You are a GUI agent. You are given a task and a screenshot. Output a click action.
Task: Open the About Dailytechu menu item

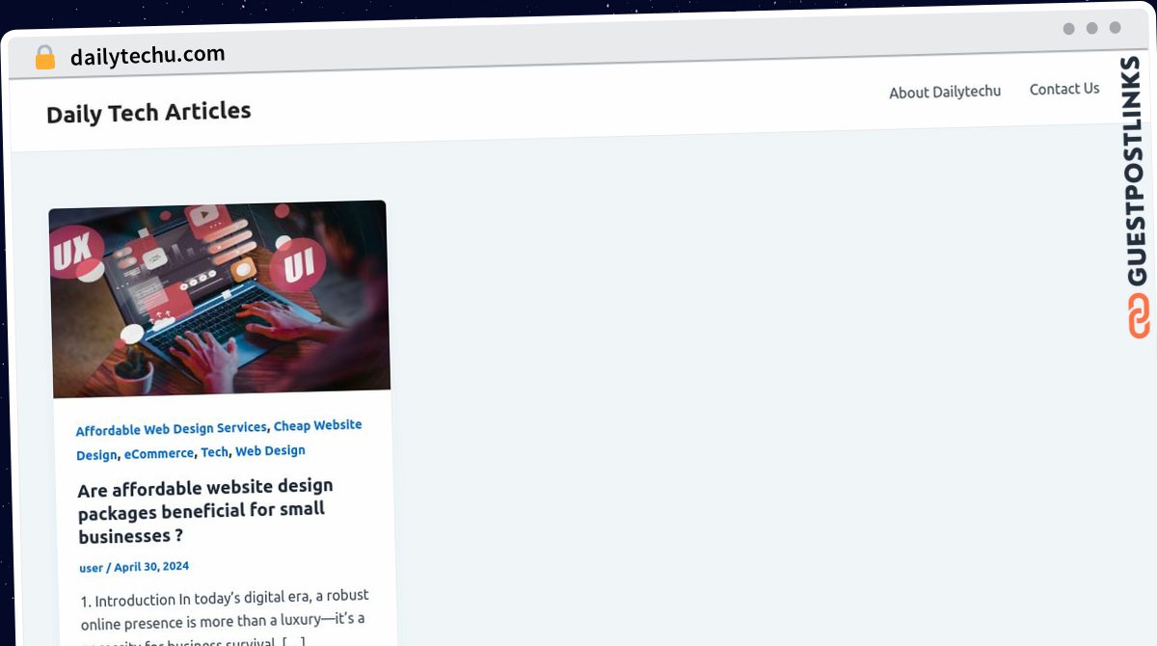945,92
